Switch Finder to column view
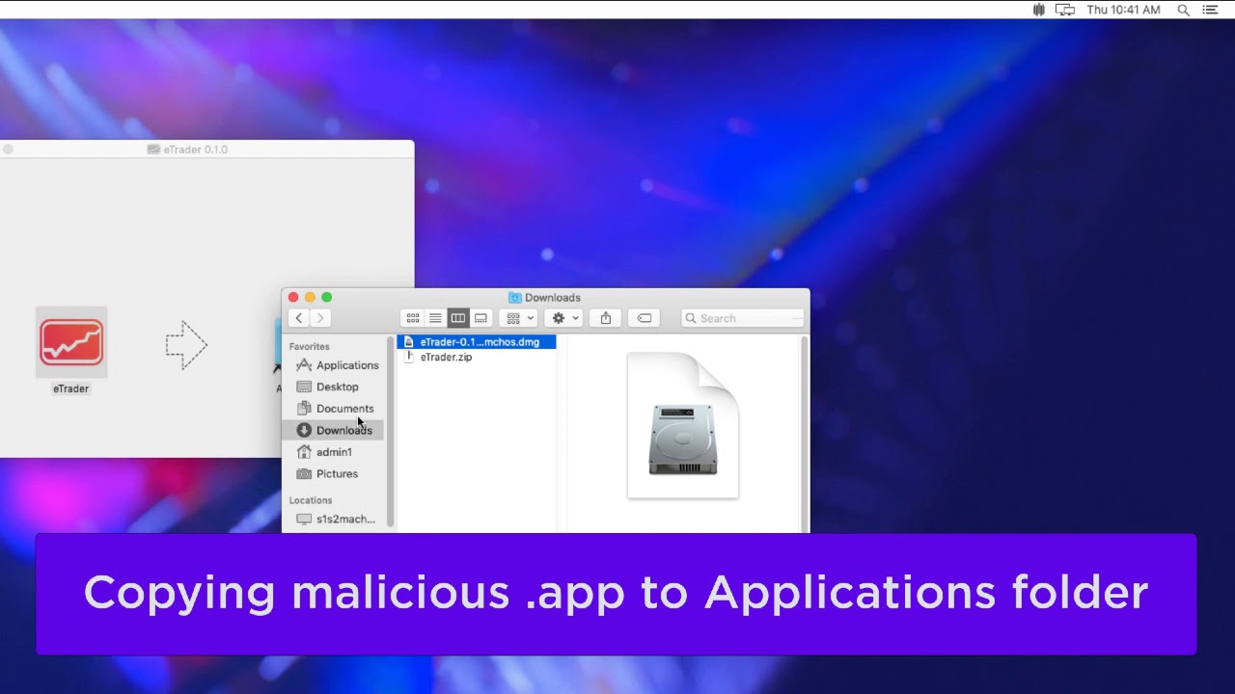The width and height of the screenshot is (1235, 694). [x=458, y=318]
